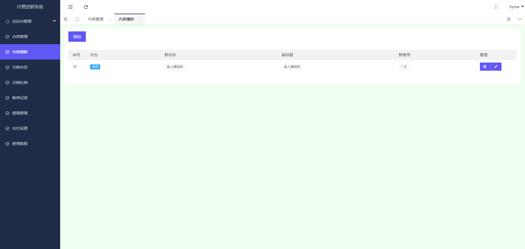This screenshot has width=525, height=249.
Task: Open 支付设置 in sidebar
Action: click(20, 128)
